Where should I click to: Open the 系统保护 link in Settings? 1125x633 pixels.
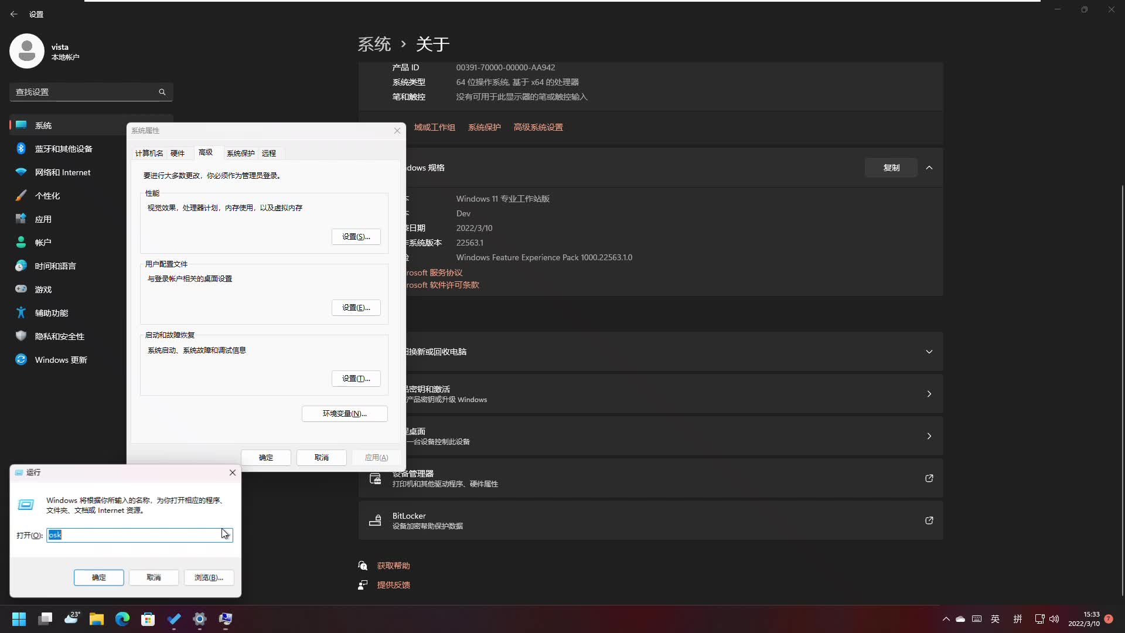484,127
